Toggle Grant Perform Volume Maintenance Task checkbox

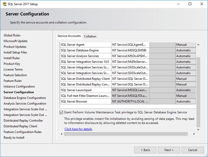[61, 112]
